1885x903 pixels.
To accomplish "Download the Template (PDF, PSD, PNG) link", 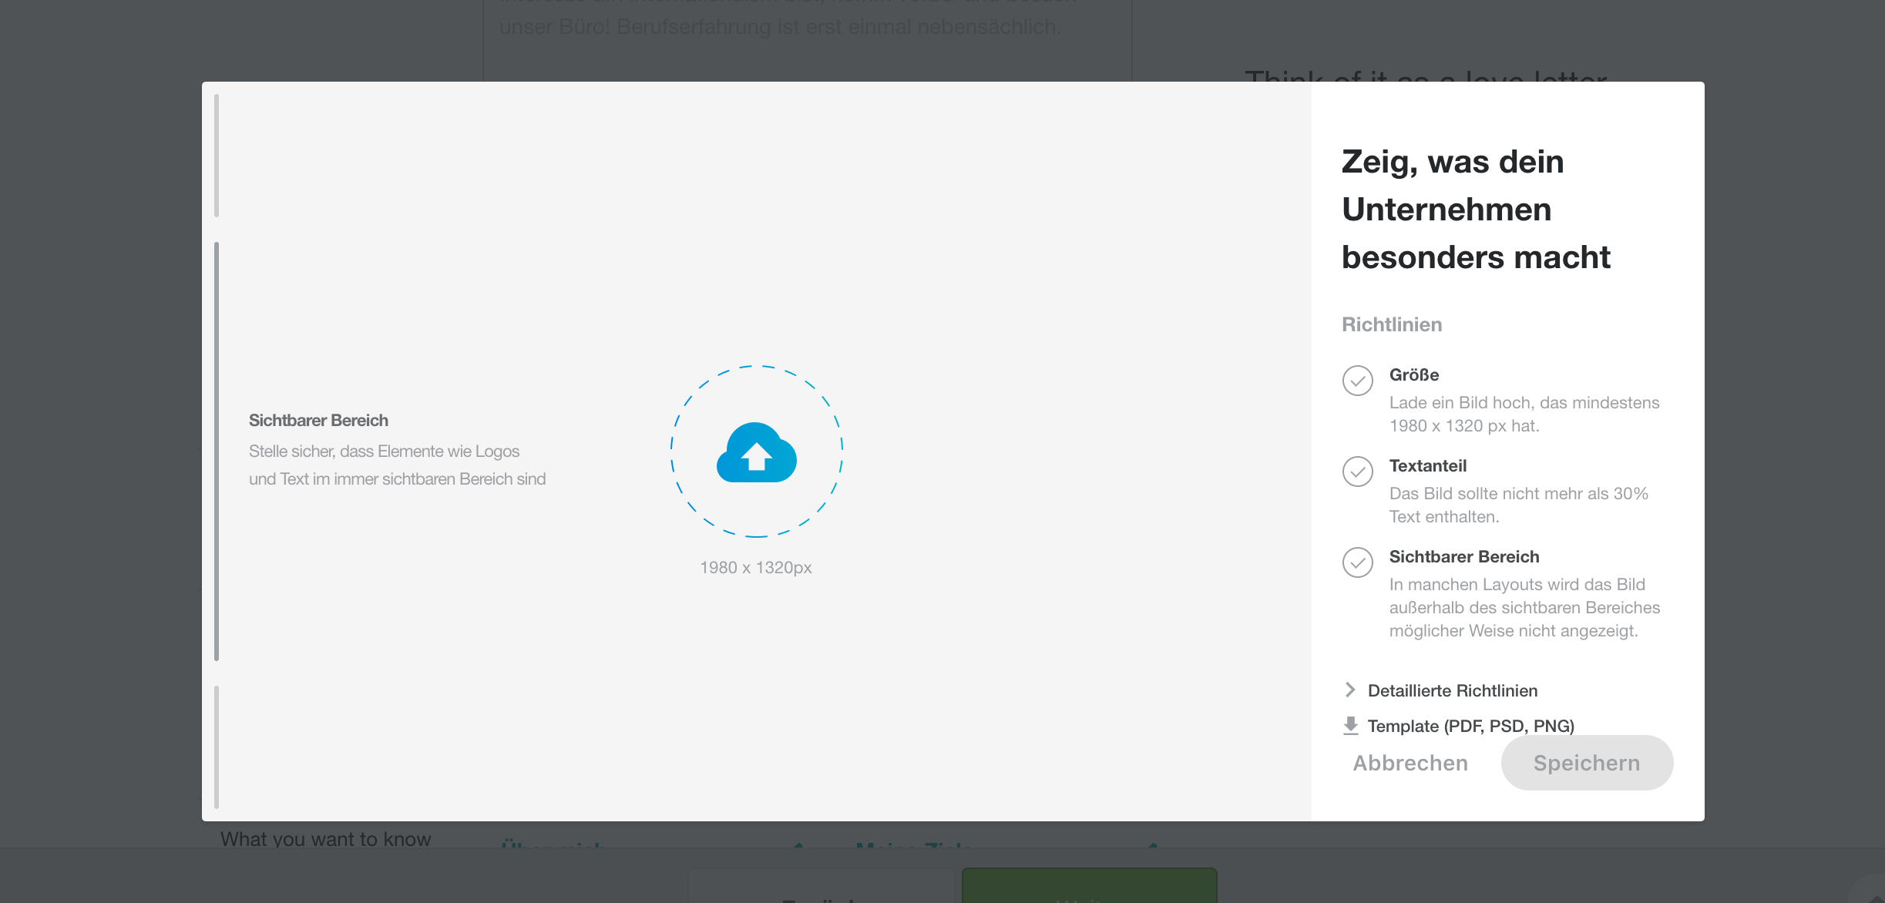I will coord(1470,726).
